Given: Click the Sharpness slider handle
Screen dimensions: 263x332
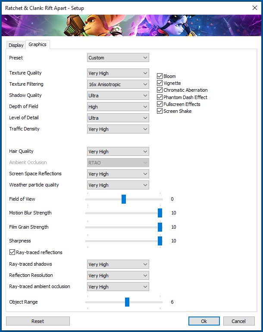Looking at the screenshot, I should click(160, 241).
